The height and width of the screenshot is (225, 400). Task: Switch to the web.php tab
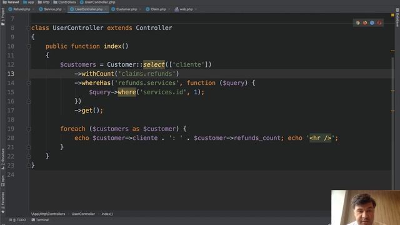tap(184, 9)
